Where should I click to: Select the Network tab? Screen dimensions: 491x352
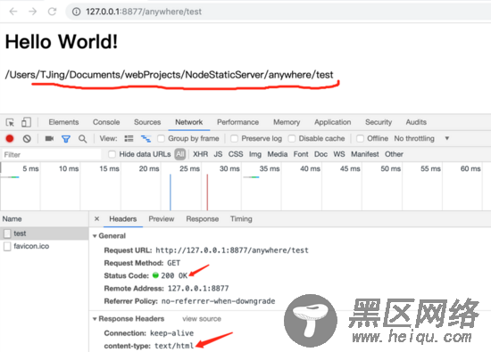[x=189, y=122]
